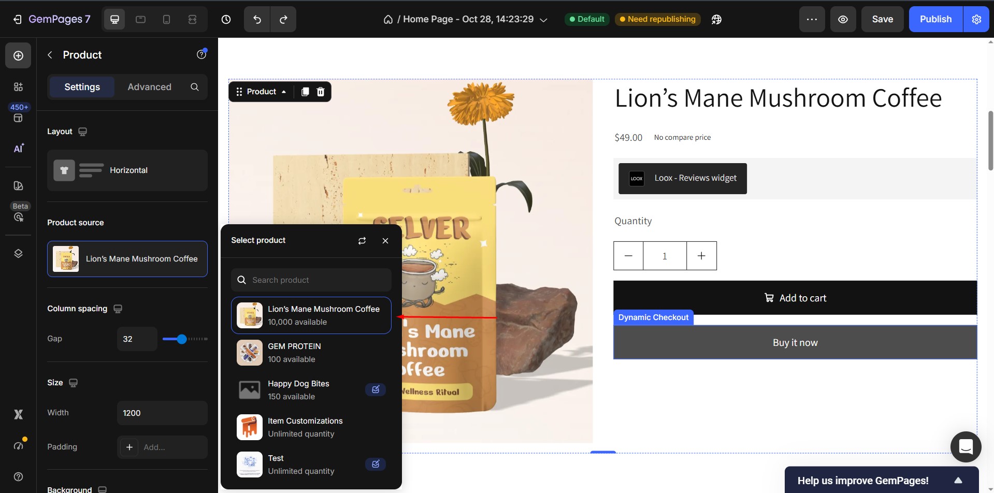The image size is (994, 493).
Task: Switch to mobile device view
Action: (x=166, y=19)
